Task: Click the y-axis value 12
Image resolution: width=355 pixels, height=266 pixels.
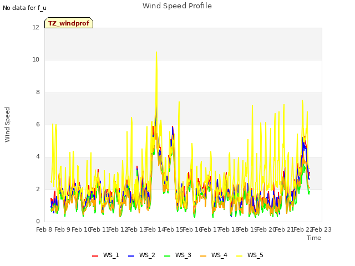Action: pyautogui.click(x=35, y=28)
